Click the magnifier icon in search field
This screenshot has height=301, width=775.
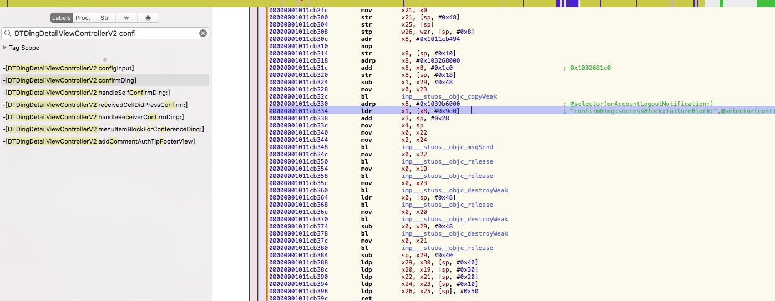(8, 33)
